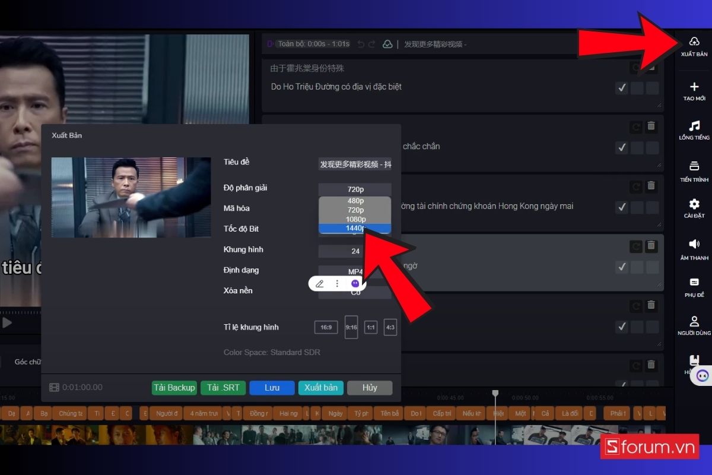712x475 pixels.
Task: Click the Tạo mới plus icon
Action: 694,87
